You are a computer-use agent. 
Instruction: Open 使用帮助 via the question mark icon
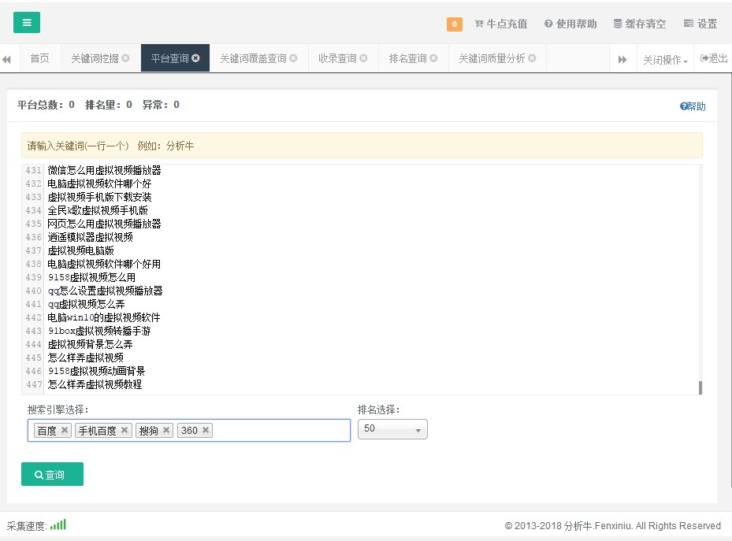(548, 24)
